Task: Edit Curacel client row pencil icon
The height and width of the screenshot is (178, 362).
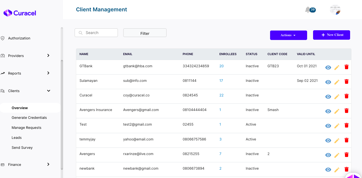Action: point(337,97)
